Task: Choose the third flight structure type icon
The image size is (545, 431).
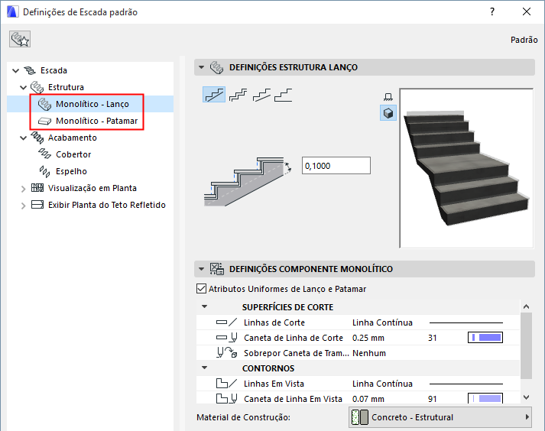Action: pos(261,95)
